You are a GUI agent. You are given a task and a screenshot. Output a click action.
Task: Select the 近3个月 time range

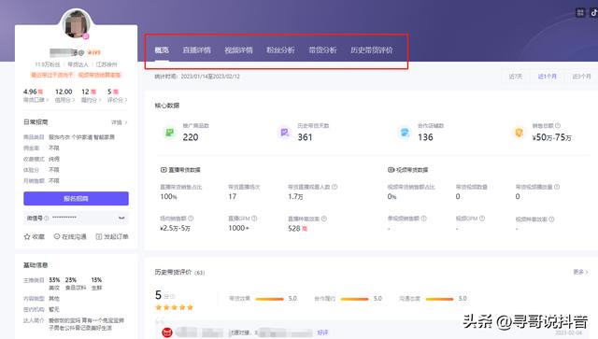[x=581, y=77]
